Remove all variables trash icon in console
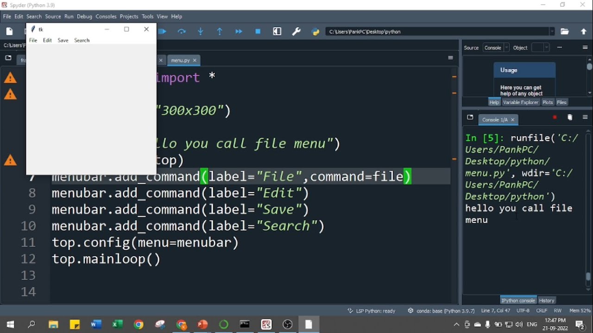The width and height of the screenshot is (593, 333). pos(570,117)
